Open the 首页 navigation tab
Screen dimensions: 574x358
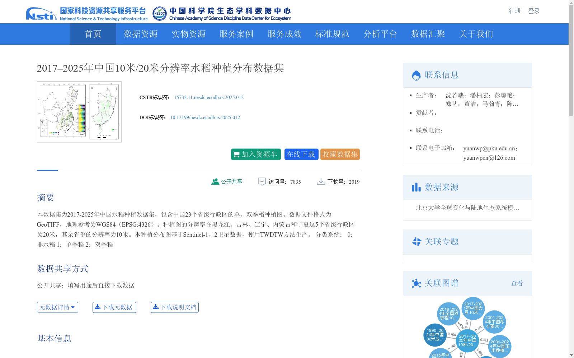tap(93, 34)
